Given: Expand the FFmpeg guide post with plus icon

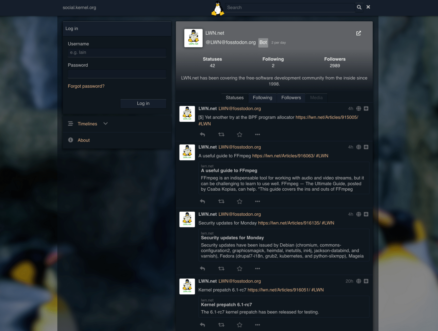Looking at the screenshot, I should click(366, 147).
